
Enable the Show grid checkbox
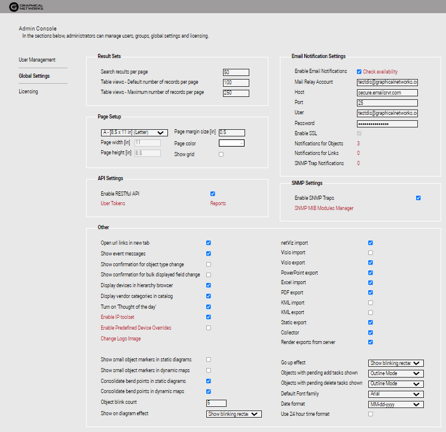[221, 154]
